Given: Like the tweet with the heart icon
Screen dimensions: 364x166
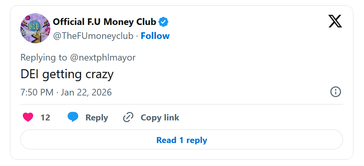Looking at the screenshot, I should [x=28, y=117].
